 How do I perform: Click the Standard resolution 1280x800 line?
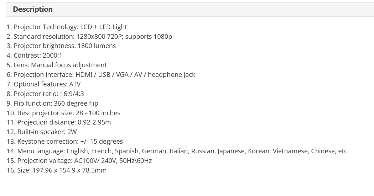click(x=89, y=36)
